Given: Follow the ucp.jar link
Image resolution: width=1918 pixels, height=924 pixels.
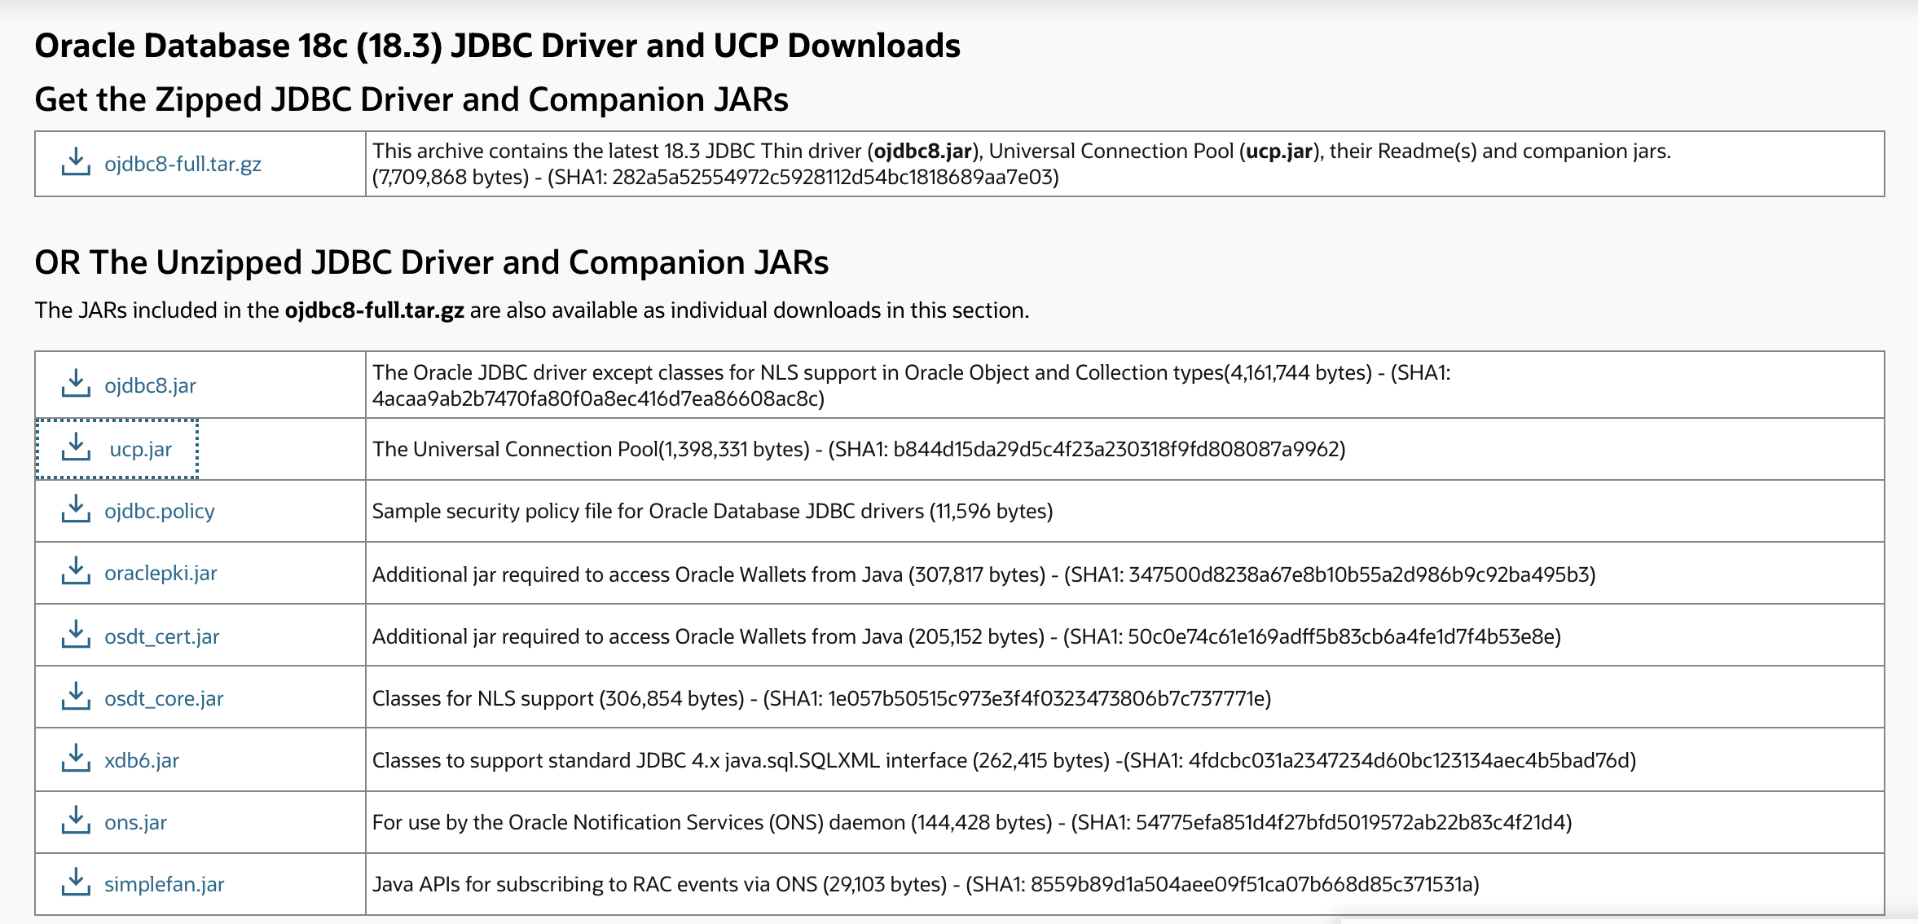Looking at the screenshot, I should [141, 450].
